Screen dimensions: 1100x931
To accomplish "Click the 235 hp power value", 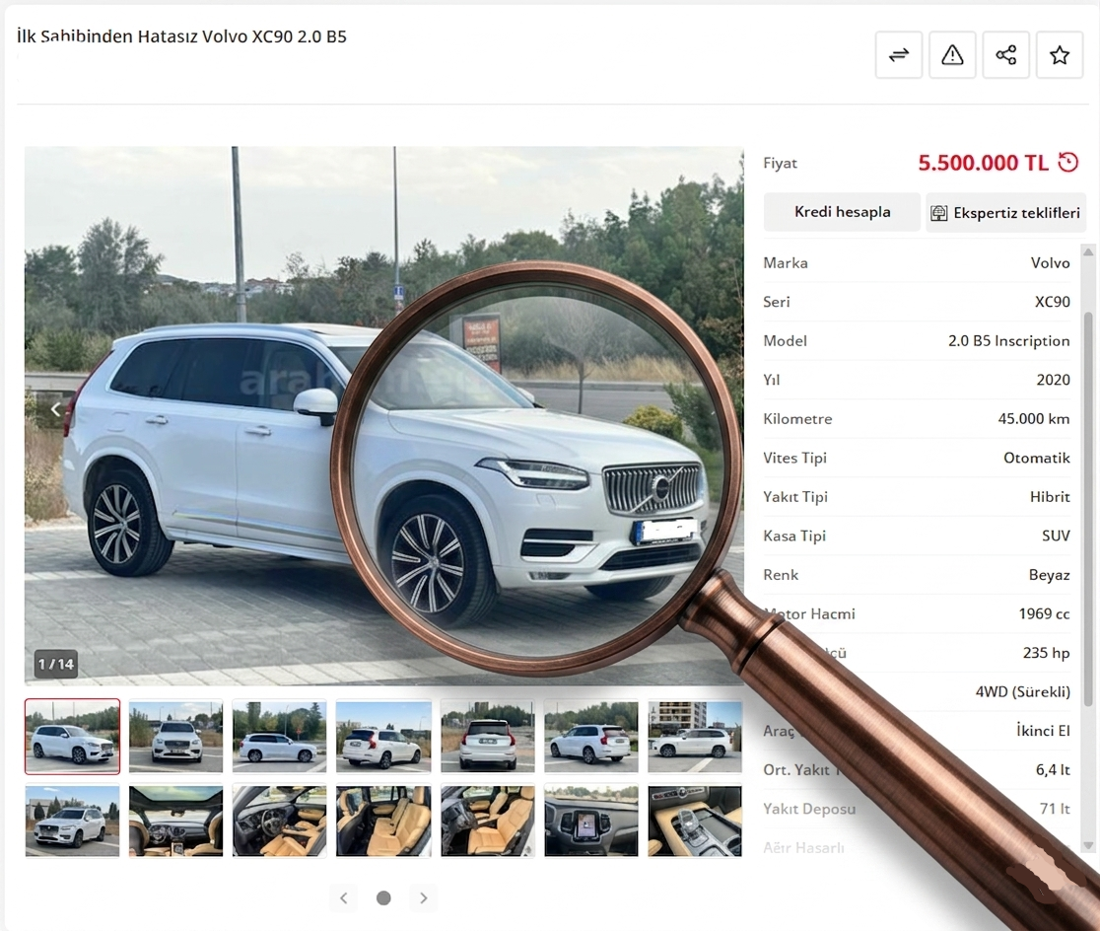I will 1046,653.
